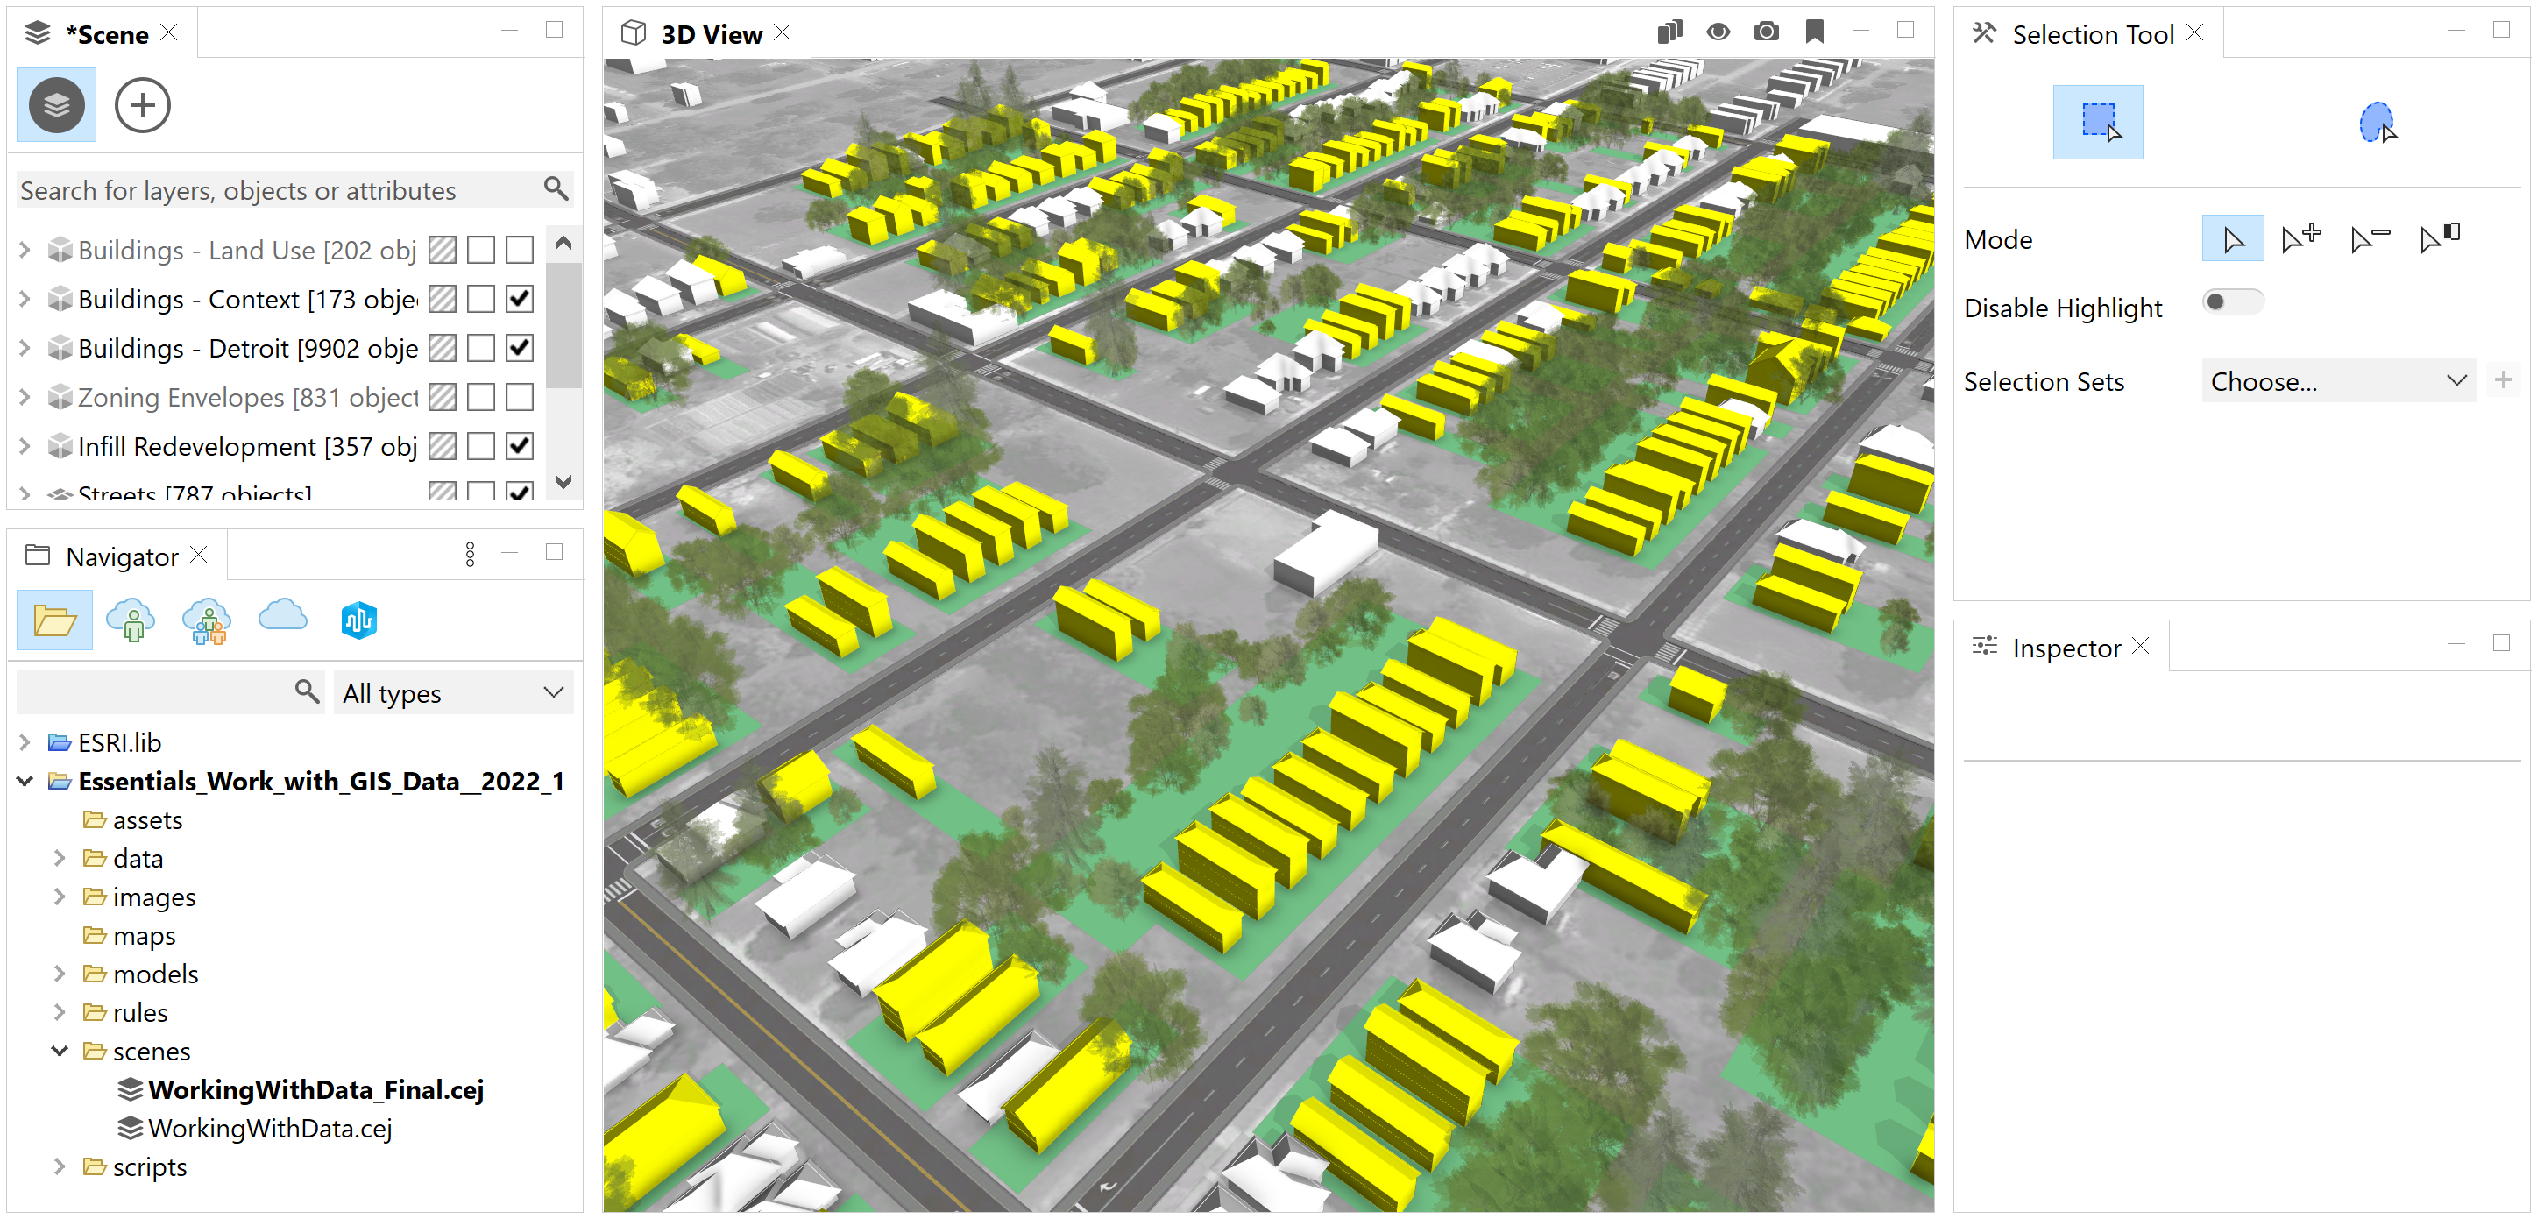The width and height of the screenshot is (2537, 1219).
Task: Open bookmarks icon in 3D View header
Action: [1814, 32]
